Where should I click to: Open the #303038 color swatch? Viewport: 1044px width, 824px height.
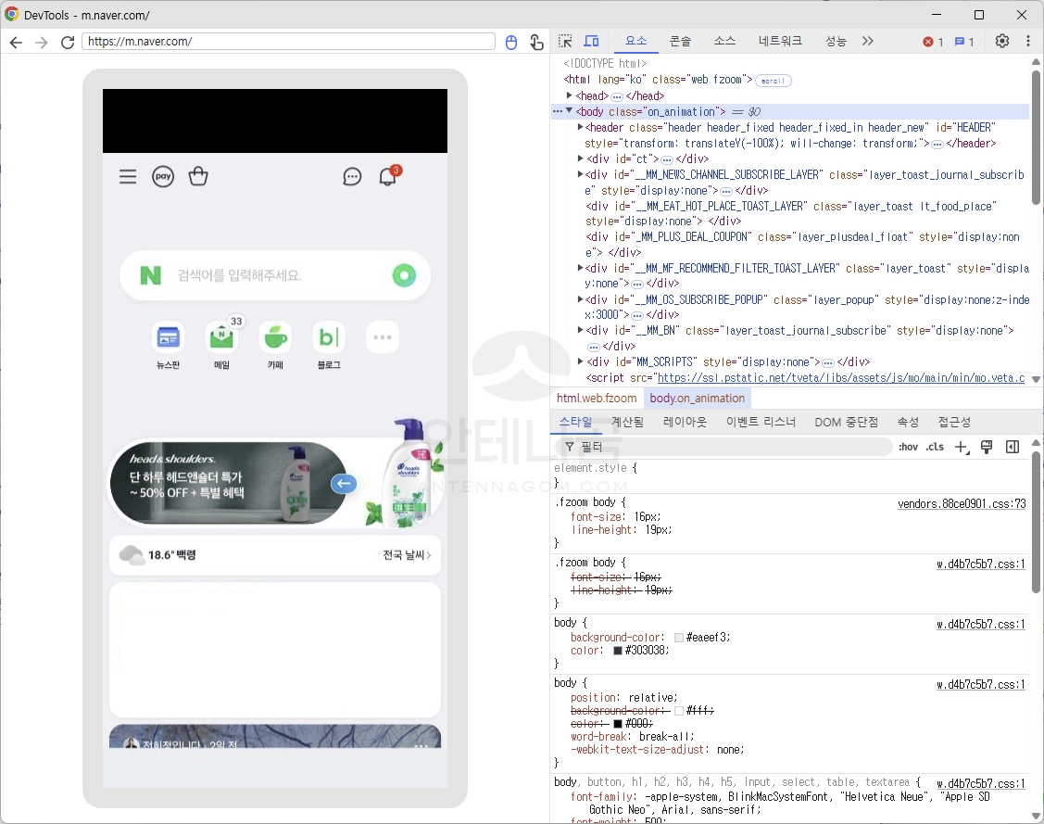(x=617, y=651)
